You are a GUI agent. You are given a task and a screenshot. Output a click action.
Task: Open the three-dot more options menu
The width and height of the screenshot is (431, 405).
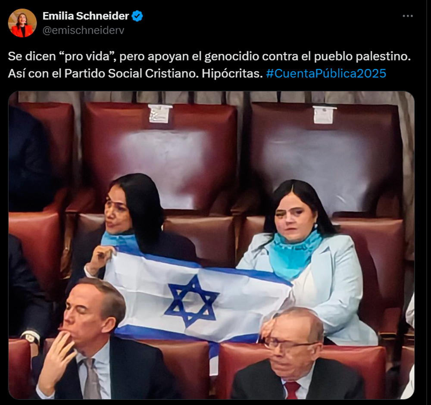408,16
